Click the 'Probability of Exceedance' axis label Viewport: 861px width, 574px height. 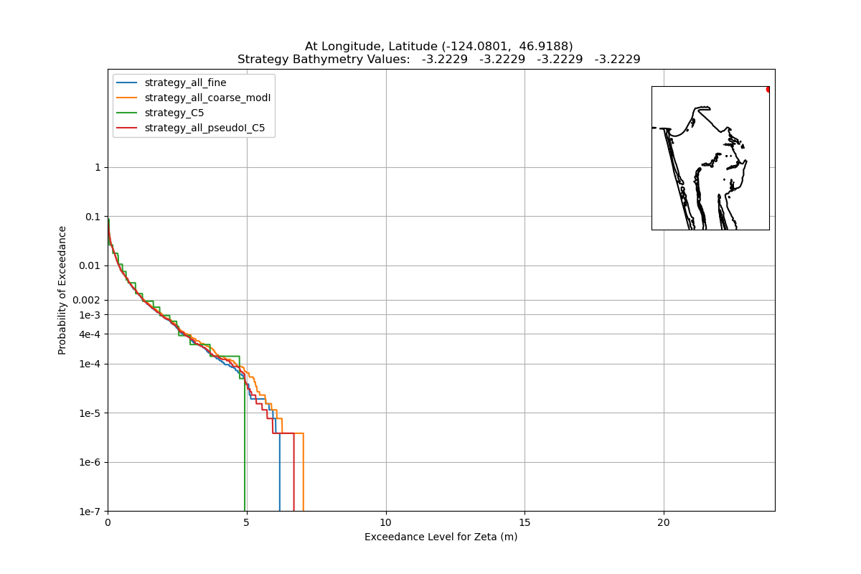coord(62,290)
